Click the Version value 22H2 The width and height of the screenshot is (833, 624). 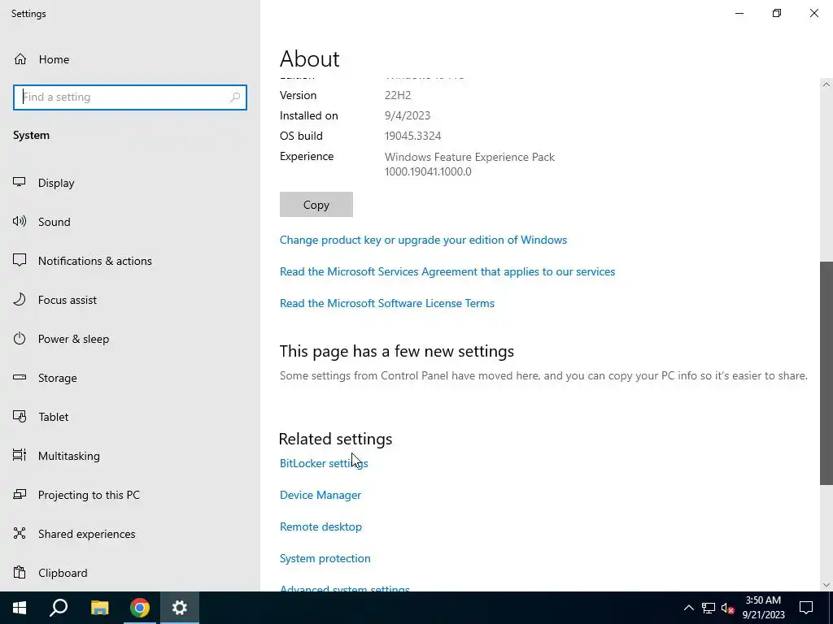click(398, 96)
